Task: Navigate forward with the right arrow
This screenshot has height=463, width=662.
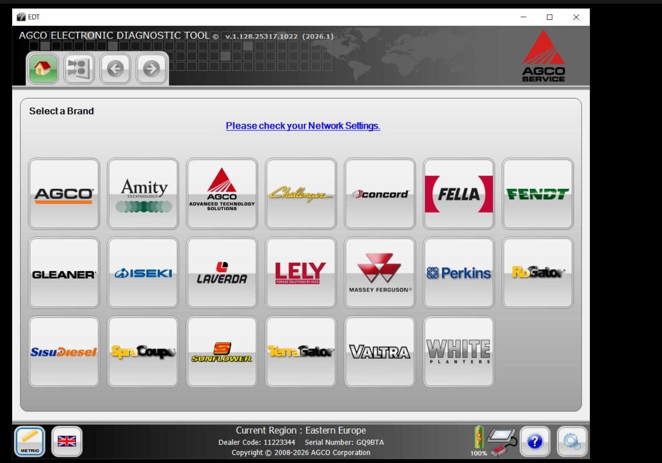Action: tap(151, 69)
